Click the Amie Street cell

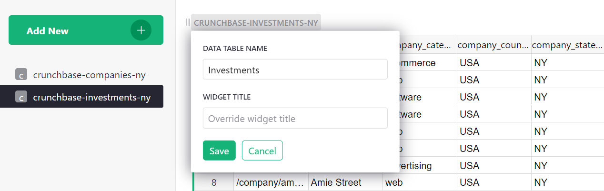(345, 182)
